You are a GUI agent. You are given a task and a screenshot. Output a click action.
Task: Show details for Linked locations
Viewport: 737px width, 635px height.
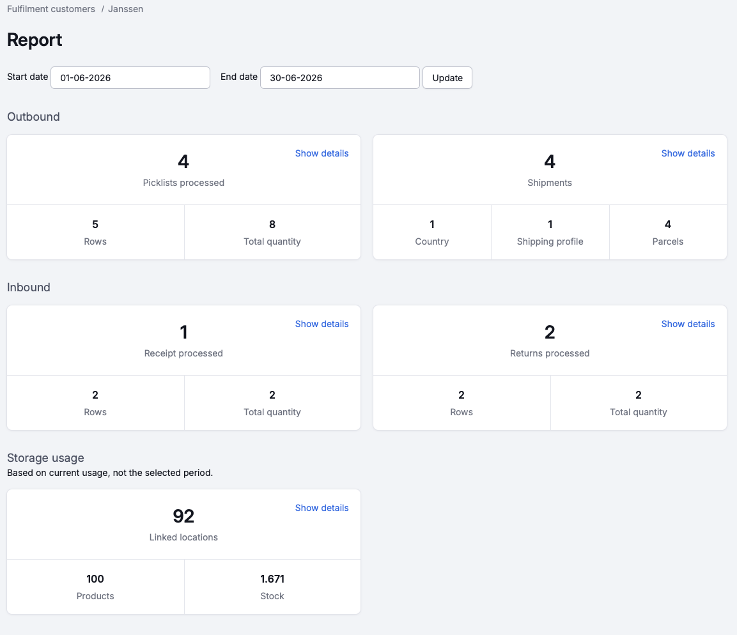(x=322, y=508)
